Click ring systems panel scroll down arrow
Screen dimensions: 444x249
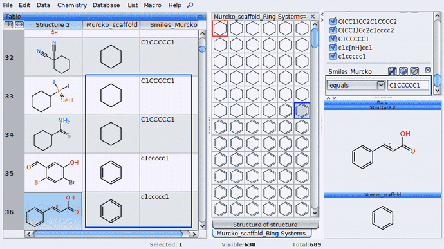pos(314,213)
